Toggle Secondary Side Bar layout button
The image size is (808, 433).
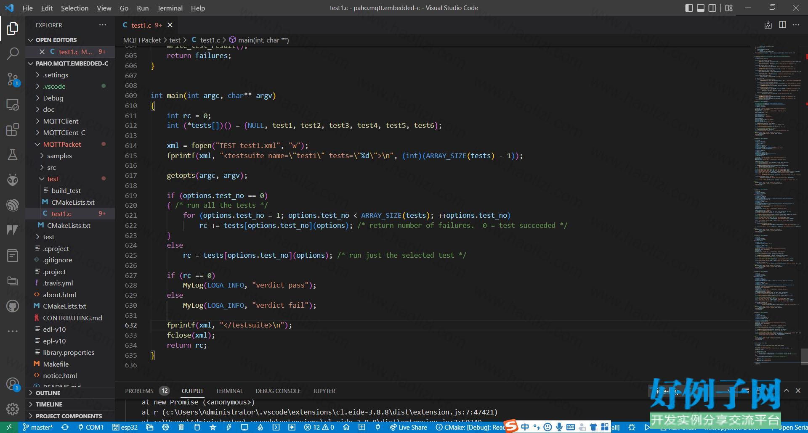pyautogui.click(x=712, y=8)
